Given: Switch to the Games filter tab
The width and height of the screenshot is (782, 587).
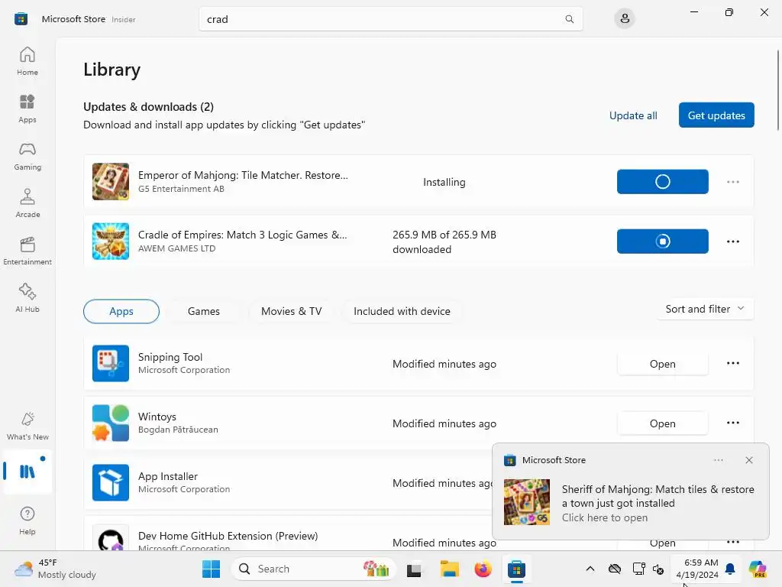Looking at the screenshot, I should (x=203, y=312).
